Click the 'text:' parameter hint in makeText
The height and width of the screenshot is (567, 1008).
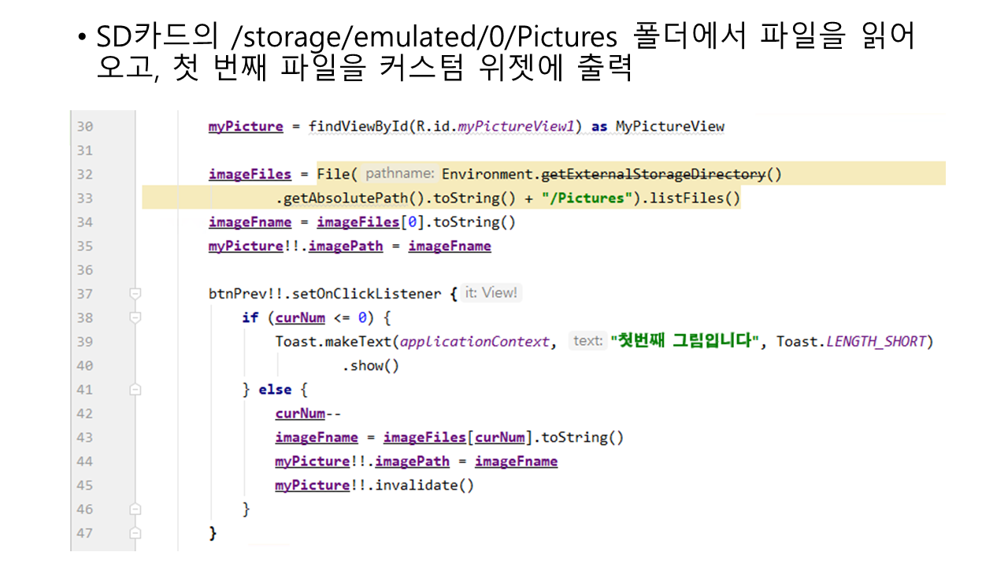(x=587, y=341)
